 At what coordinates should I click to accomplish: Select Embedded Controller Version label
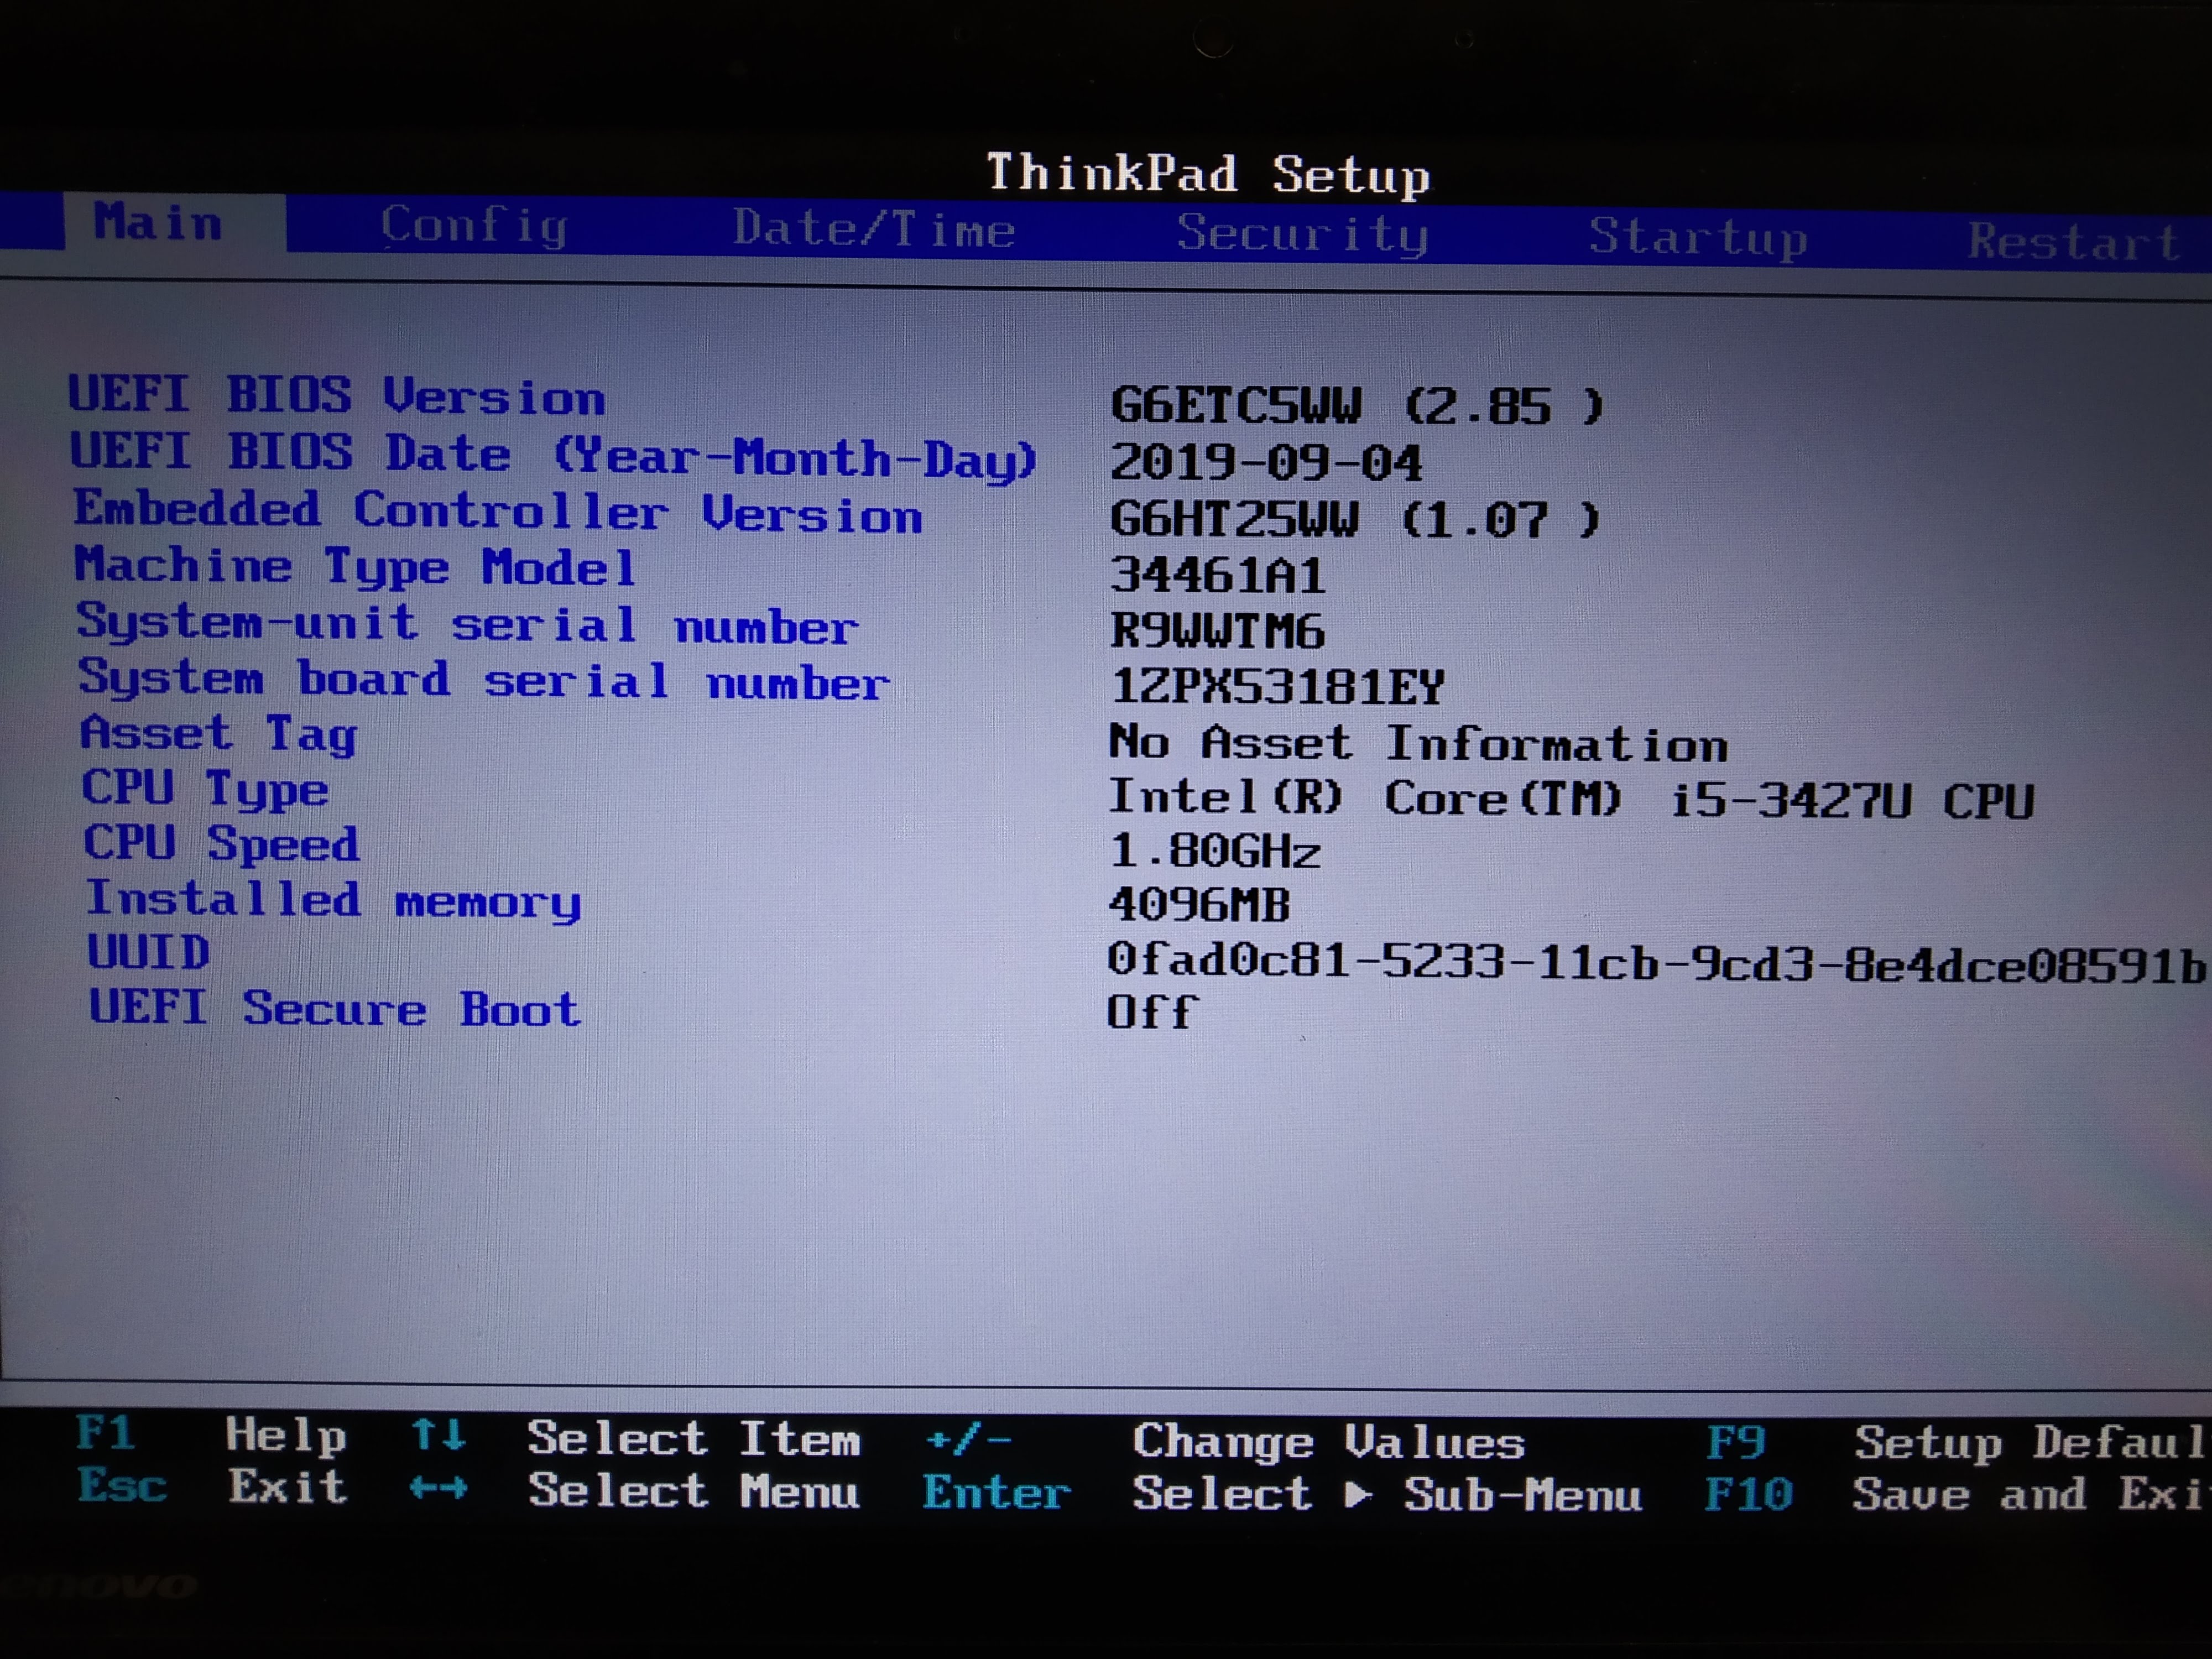[498, 512]
